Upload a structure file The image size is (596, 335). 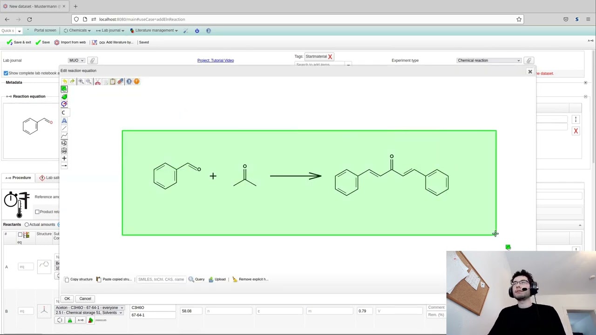(x=217, y=279)
